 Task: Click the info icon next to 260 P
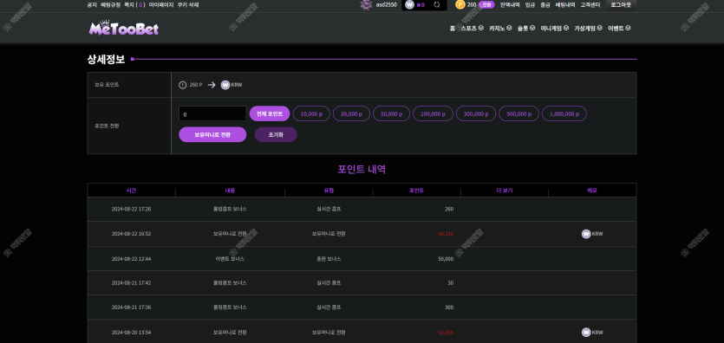point(182,85)
